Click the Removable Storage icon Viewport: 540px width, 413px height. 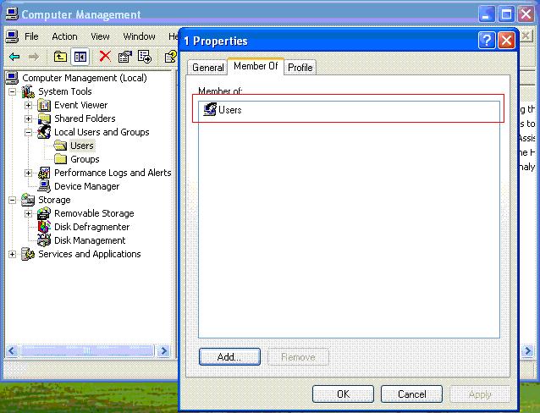pyautogui.click(x=44, y=213)
